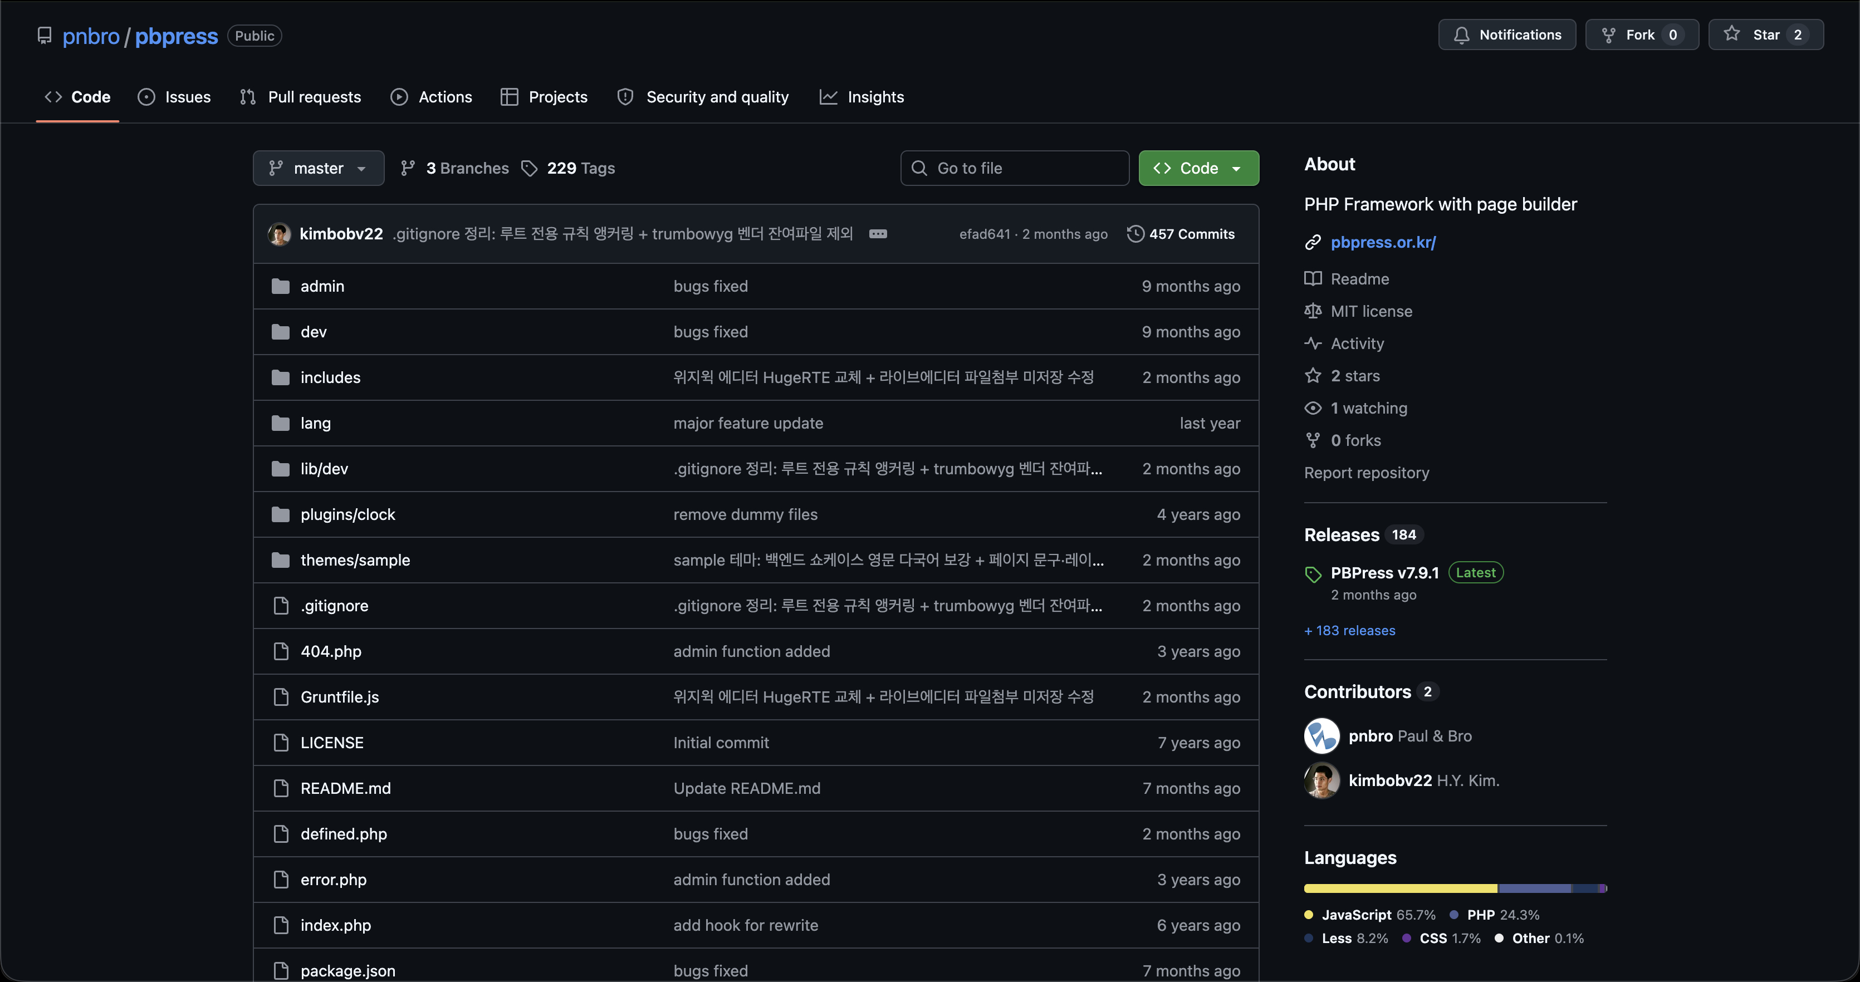Click the scale icon next to MIT license
1860x982 pixels.
1313,311
